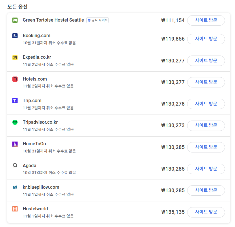Click the Agoda provider name
The image size is (235, 227).
tap(29, 166)
